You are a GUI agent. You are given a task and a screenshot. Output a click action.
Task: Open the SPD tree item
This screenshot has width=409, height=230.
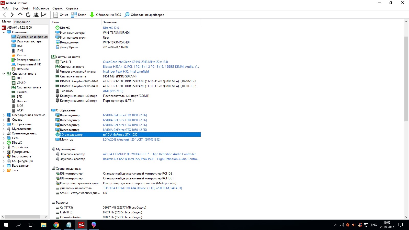pos(19,97)
